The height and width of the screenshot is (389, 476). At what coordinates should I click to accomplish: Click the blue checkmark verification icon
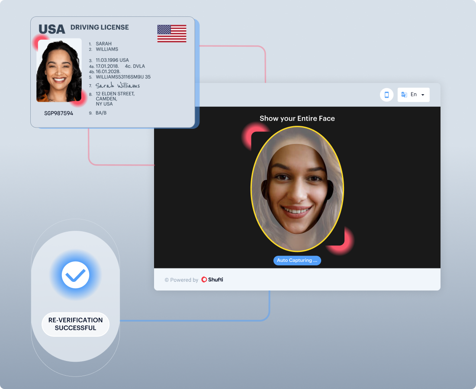[x=75, y=275]
